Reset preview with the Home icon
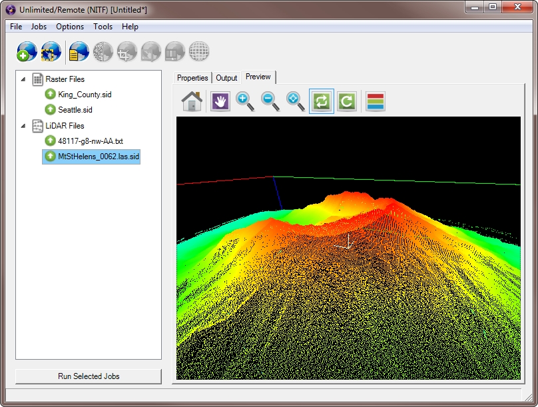Screen dimensions: 538x407 192,101
